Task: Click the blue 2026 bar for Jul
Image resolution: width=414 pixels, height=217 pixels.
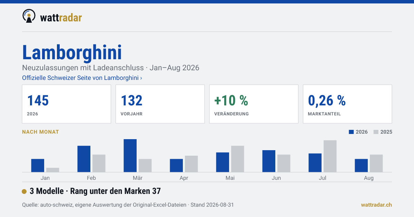Action: 315,163
